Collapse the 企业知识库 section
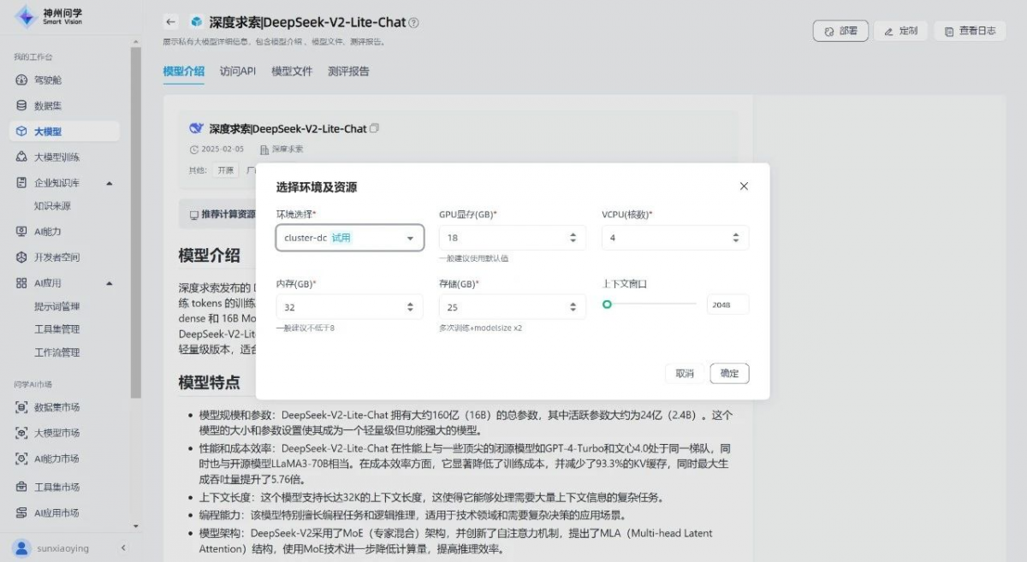This screenshot has width=1027, height=562. pyautogui.click(x=109, y=182)
